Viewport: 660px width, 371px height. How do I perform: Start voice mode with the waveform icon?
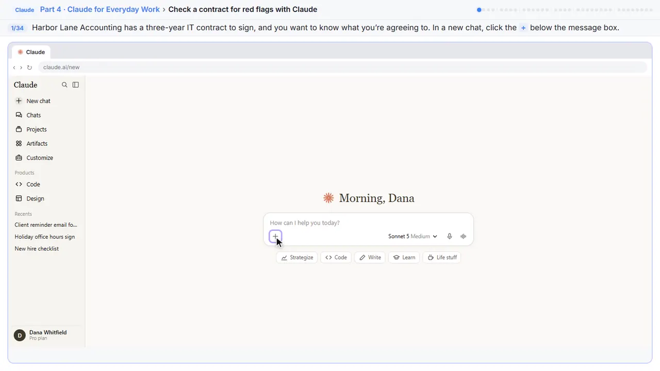[x=463, y=237]
